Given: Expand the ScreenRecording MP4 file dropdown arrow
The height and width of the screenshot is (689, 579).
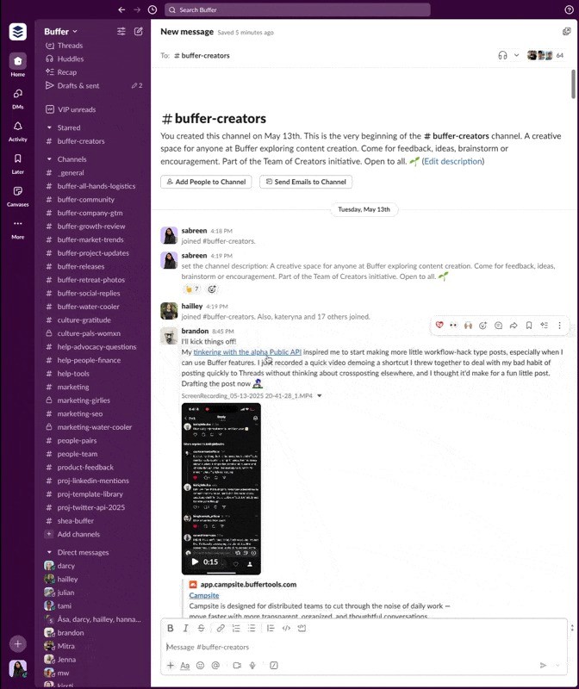Looking at the screenshot, I should 320,396.
